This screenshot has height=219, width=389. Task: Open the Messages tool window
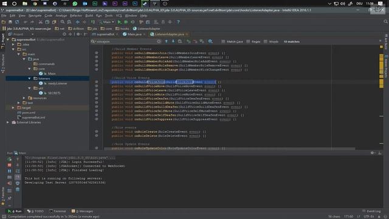(83, 211)
